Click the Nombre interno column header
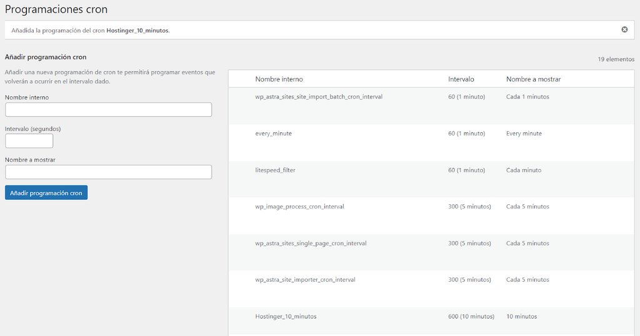The height and width of the screenshot is (336, 640). (x=279, y=79)
